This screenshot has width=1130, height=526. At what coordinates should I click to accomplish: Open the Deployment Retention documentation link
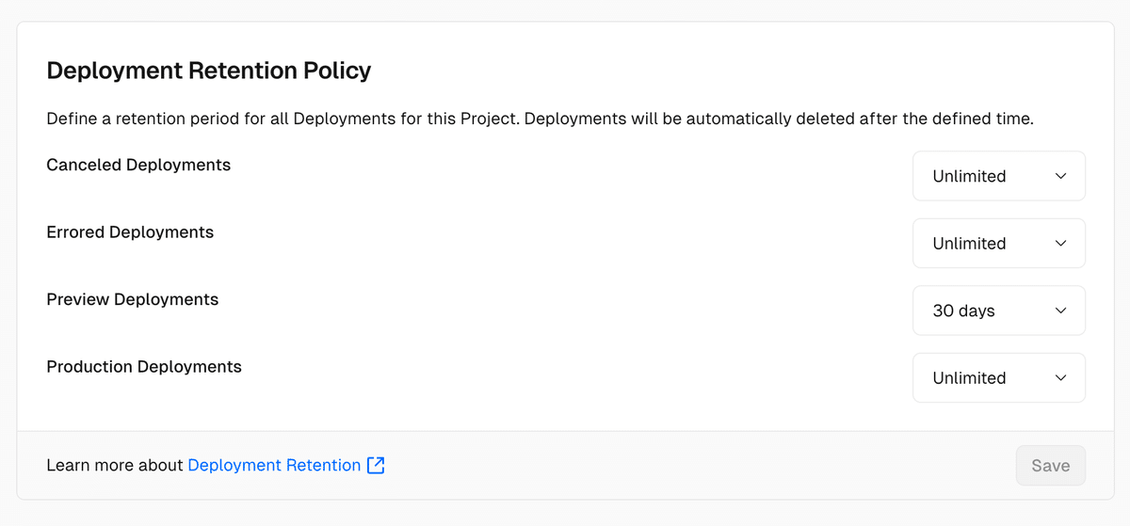point(274,465)
